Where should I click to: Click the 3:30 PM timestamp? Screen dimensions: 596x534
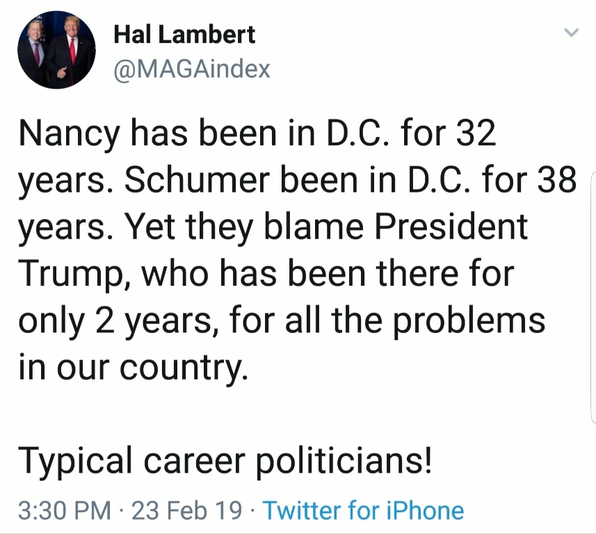click(64, 510)
